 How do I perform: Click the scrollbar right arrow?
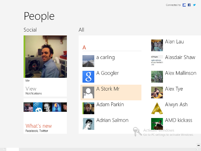[x=196, y=149]
